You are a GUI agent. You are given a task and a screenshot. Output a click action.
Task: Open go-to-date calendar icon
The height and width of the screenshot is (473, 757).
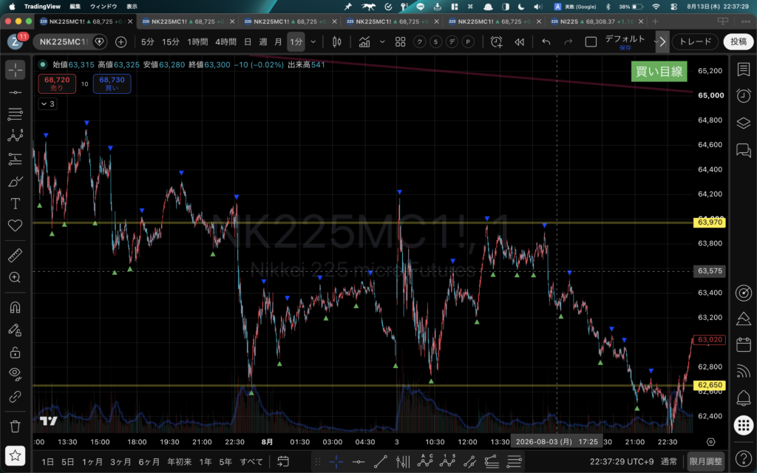[283, 462]
